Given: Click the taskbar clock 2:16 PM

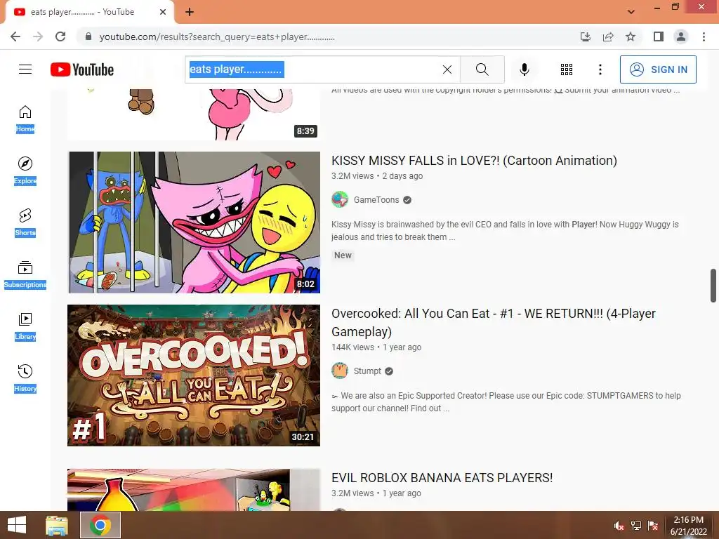Looking at the screenshot, I should pos(688,526).
